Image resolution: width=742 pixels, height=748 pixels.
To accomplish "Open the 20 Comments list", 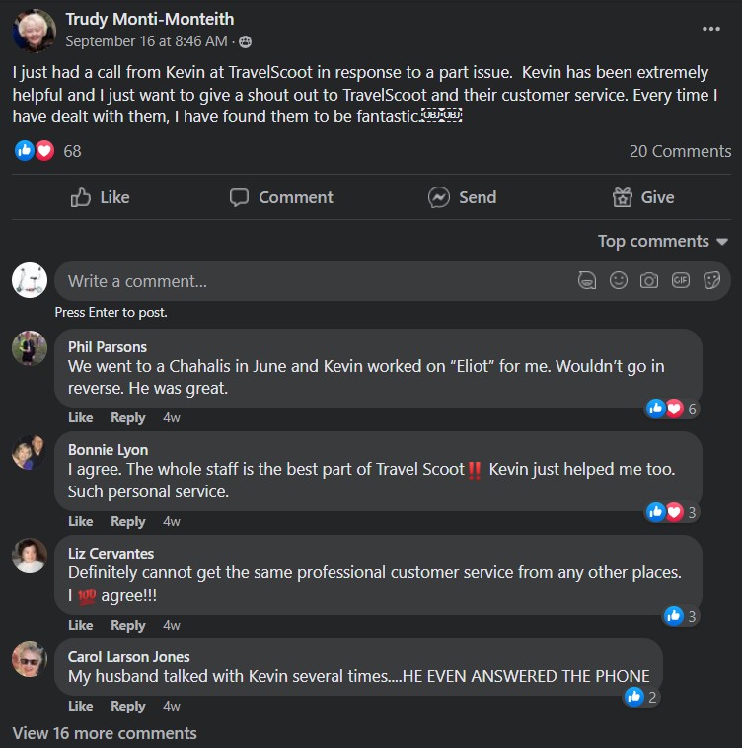I will pos(680,151).
